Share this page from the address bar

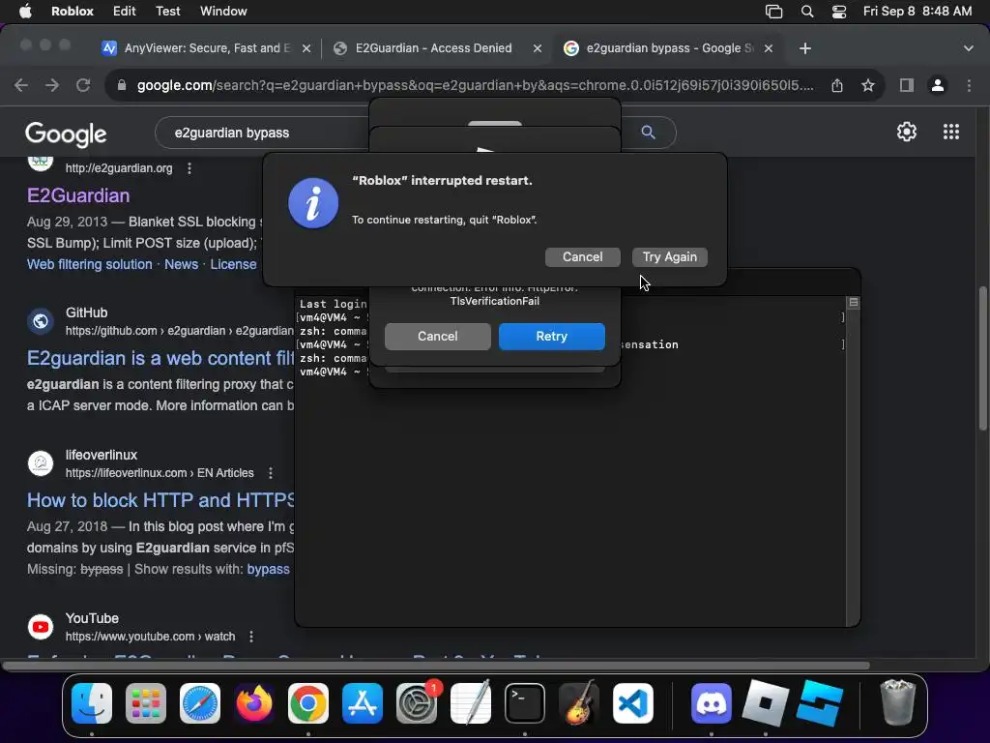[837, 85]
